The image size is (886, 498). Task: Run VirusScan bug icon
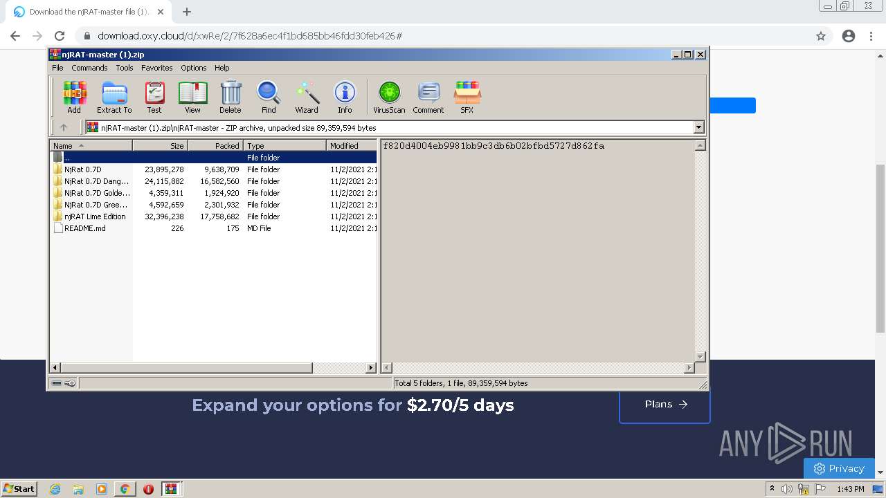coord(389,97)
